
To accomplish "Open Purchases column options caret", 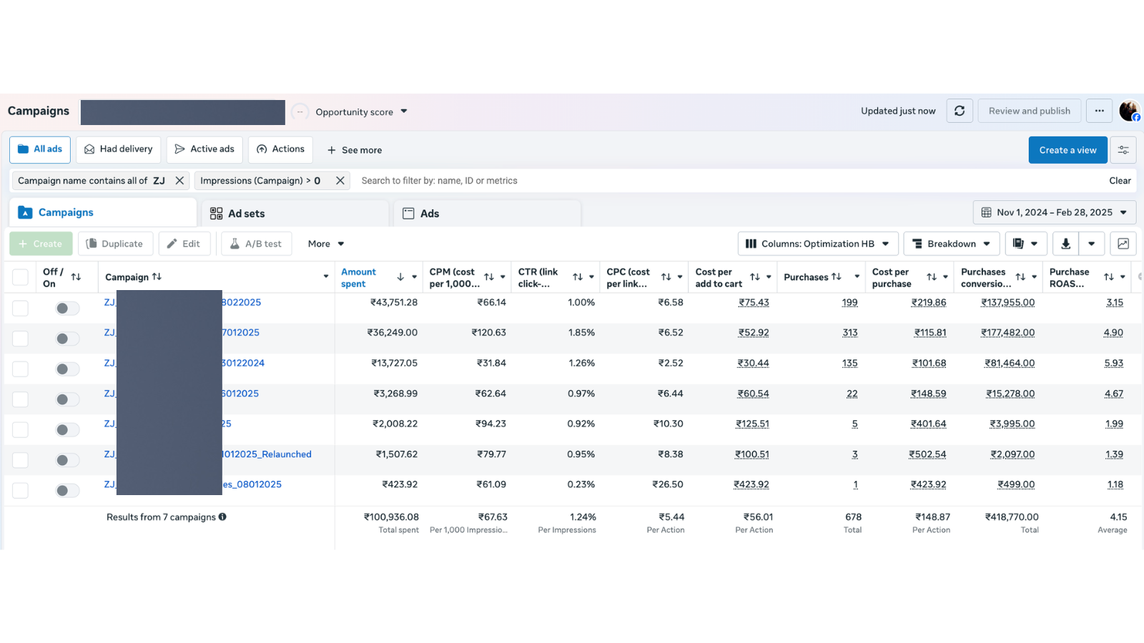I will [x=857, y=277].
